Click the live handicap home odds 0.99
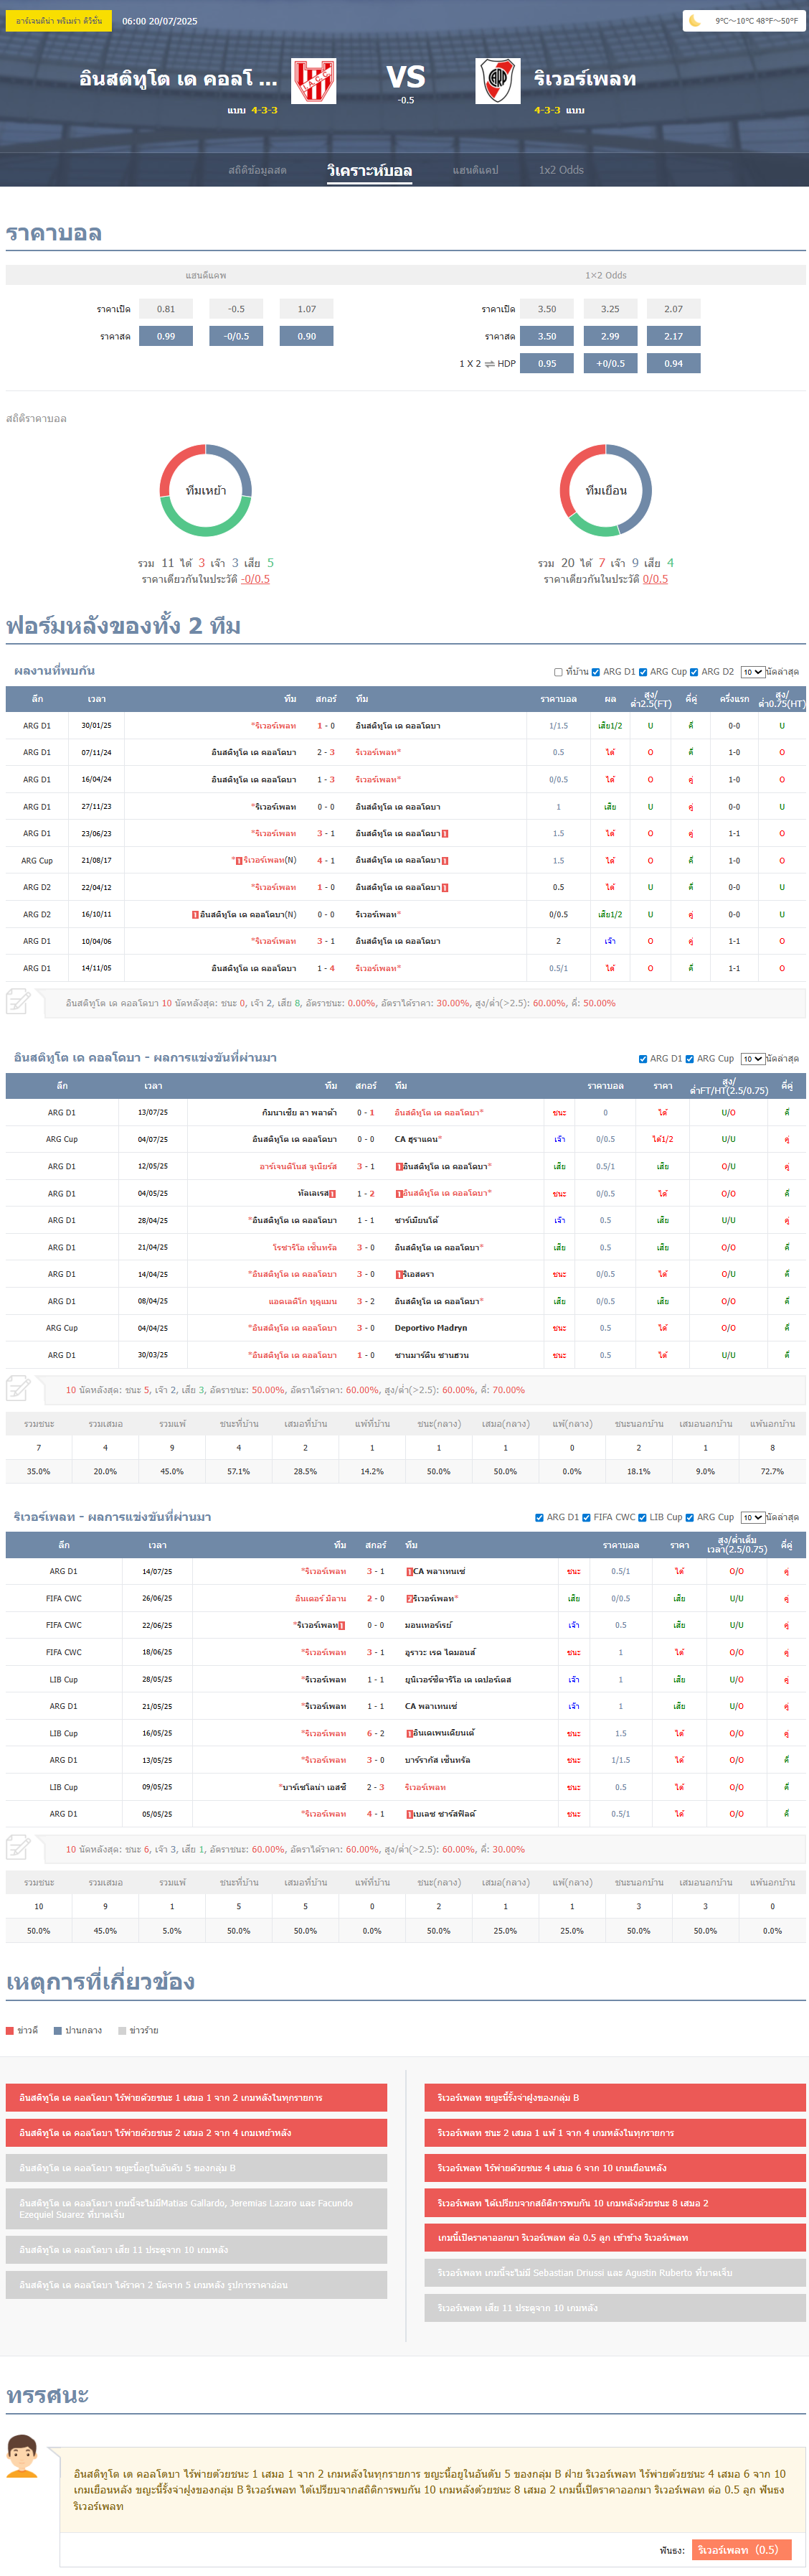 tap(166, 336)
